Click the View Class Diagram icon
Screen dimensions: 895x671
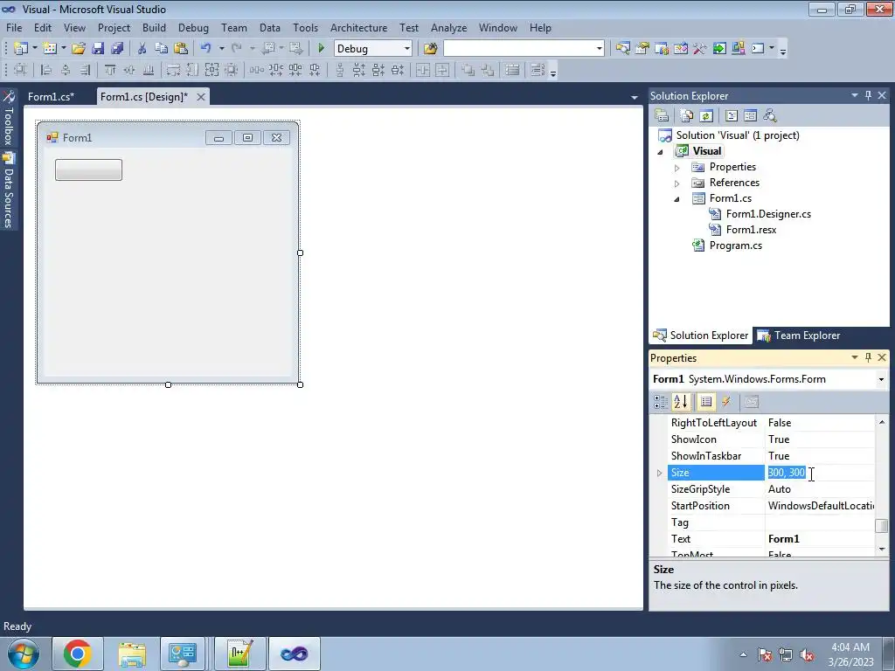(x=770, y=116)
